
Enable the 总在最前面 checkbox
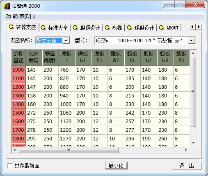[10, 166]
